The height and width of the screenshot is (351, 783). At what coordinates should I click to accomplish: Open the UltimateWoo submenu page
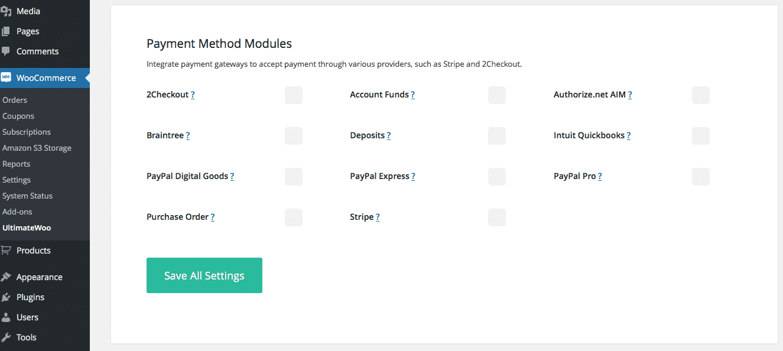tap(27, 227)
